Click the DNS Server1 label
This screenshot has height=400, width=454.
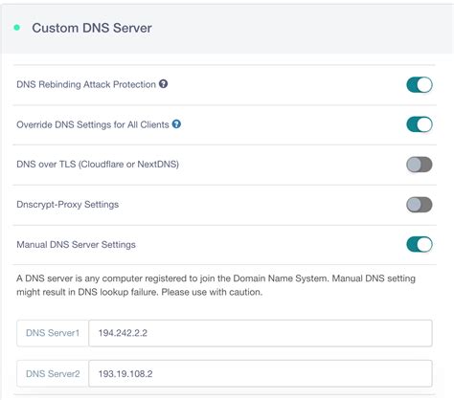53,333
